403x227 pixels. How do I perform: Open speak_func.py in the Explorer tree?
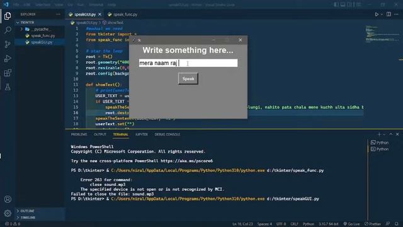(x=40, y=36)
